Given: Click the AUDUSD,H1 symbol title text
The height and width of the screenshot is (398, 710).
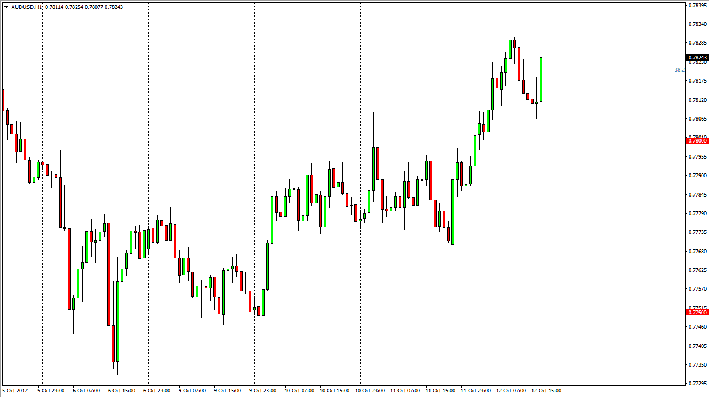Looking at the screenshot, I should pos(25,7).
